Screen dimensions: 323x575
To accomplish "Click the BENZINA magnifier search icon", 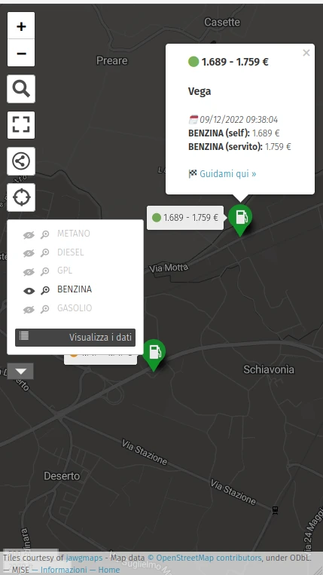I will (44, 290).
